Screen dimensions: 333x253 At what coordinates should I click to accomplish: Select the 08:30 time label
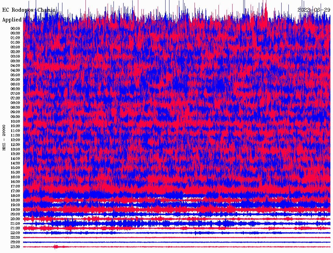(15, 107)
